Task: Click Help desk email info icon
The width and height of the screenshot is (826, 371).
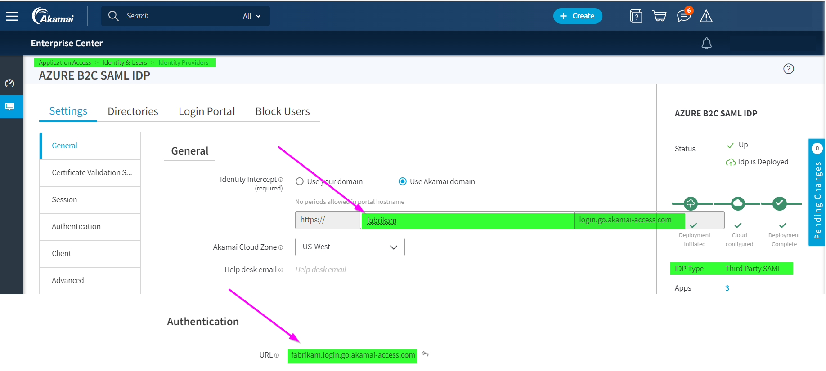Action: (281, 270)
